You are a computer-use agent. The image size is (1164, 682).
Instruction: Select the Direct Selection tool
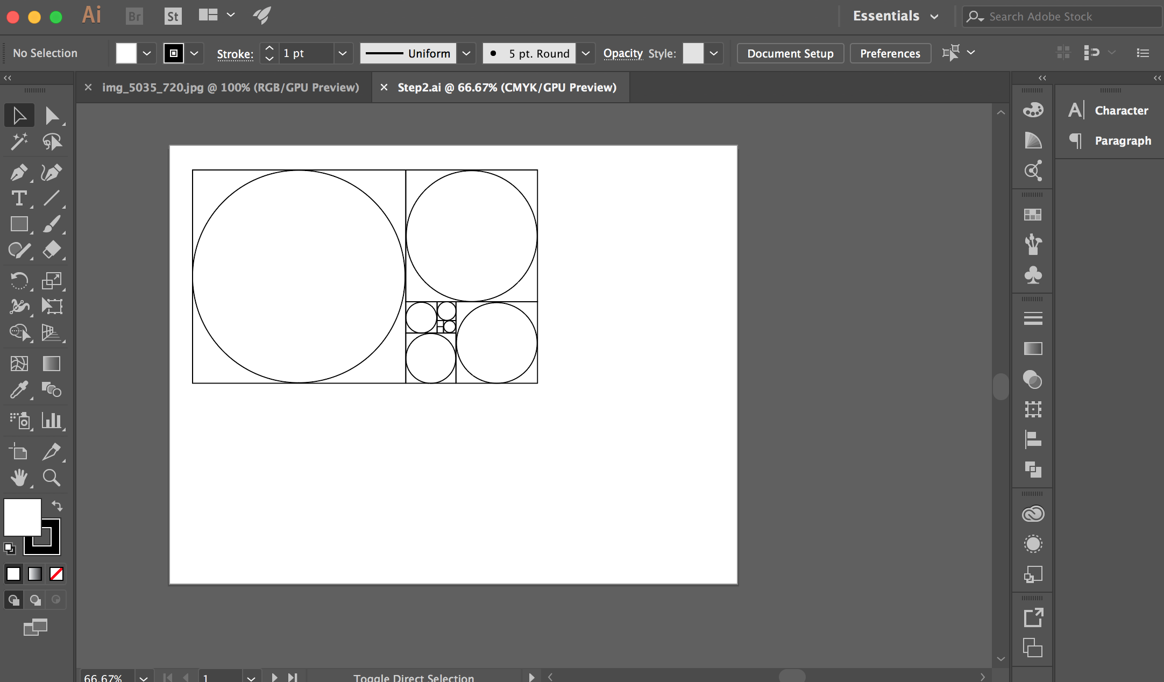[x=52, y=116]
